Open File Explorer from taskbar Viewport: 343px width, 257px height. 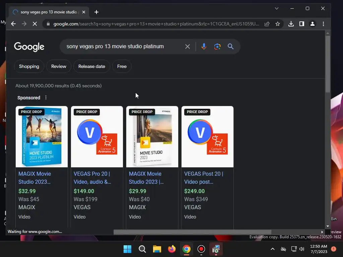157,249
